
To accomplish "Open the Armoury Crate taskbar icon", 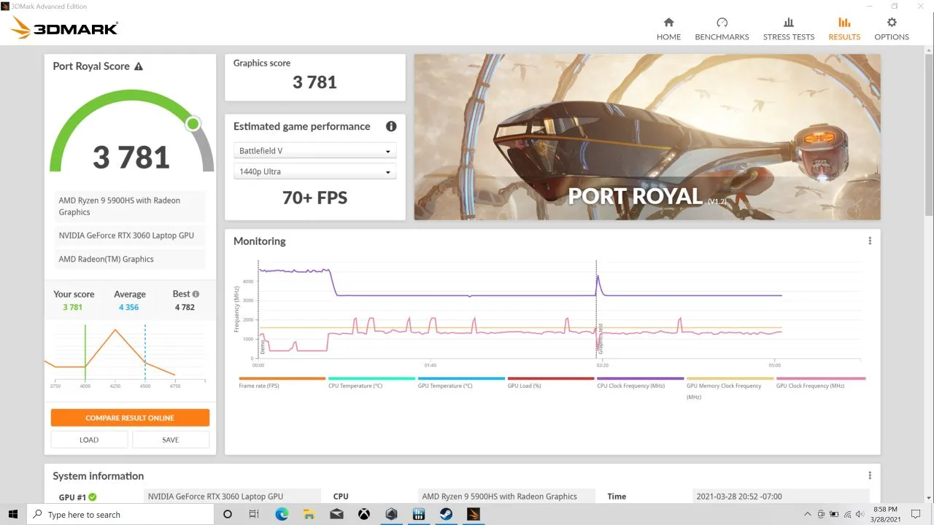I will pyautogui.click(x=391, y=514).
